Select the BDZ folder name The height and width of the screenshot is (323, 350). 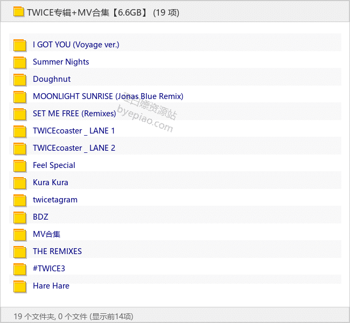(x=40, y=217)
